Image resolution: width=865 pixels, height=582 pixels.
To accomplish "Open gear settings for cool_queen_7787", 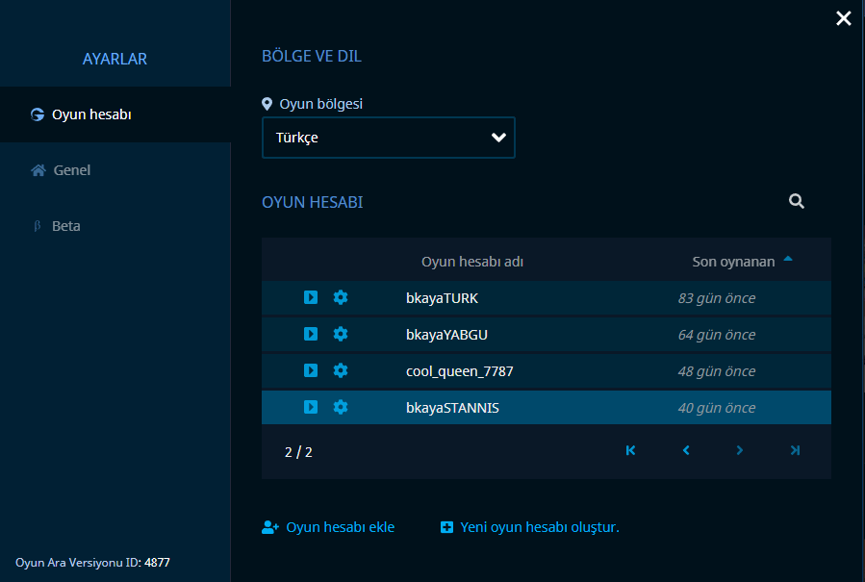I will [x=341, y=370].
